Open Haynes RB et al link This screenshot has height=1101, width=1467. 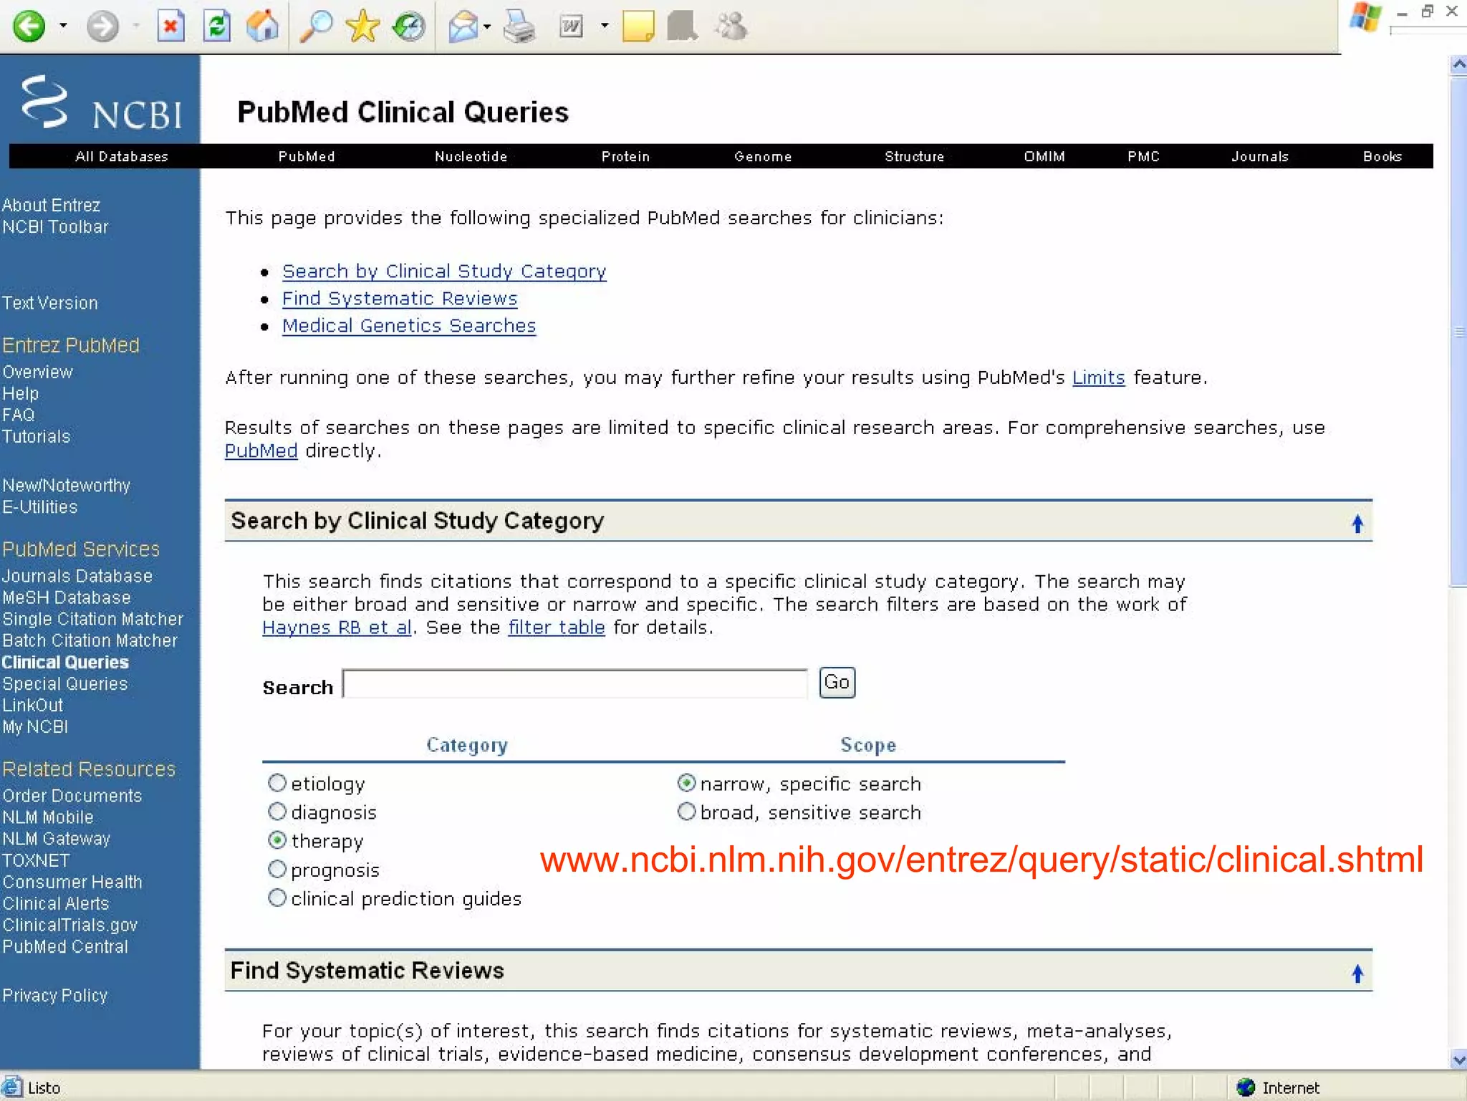pos(337,628)
